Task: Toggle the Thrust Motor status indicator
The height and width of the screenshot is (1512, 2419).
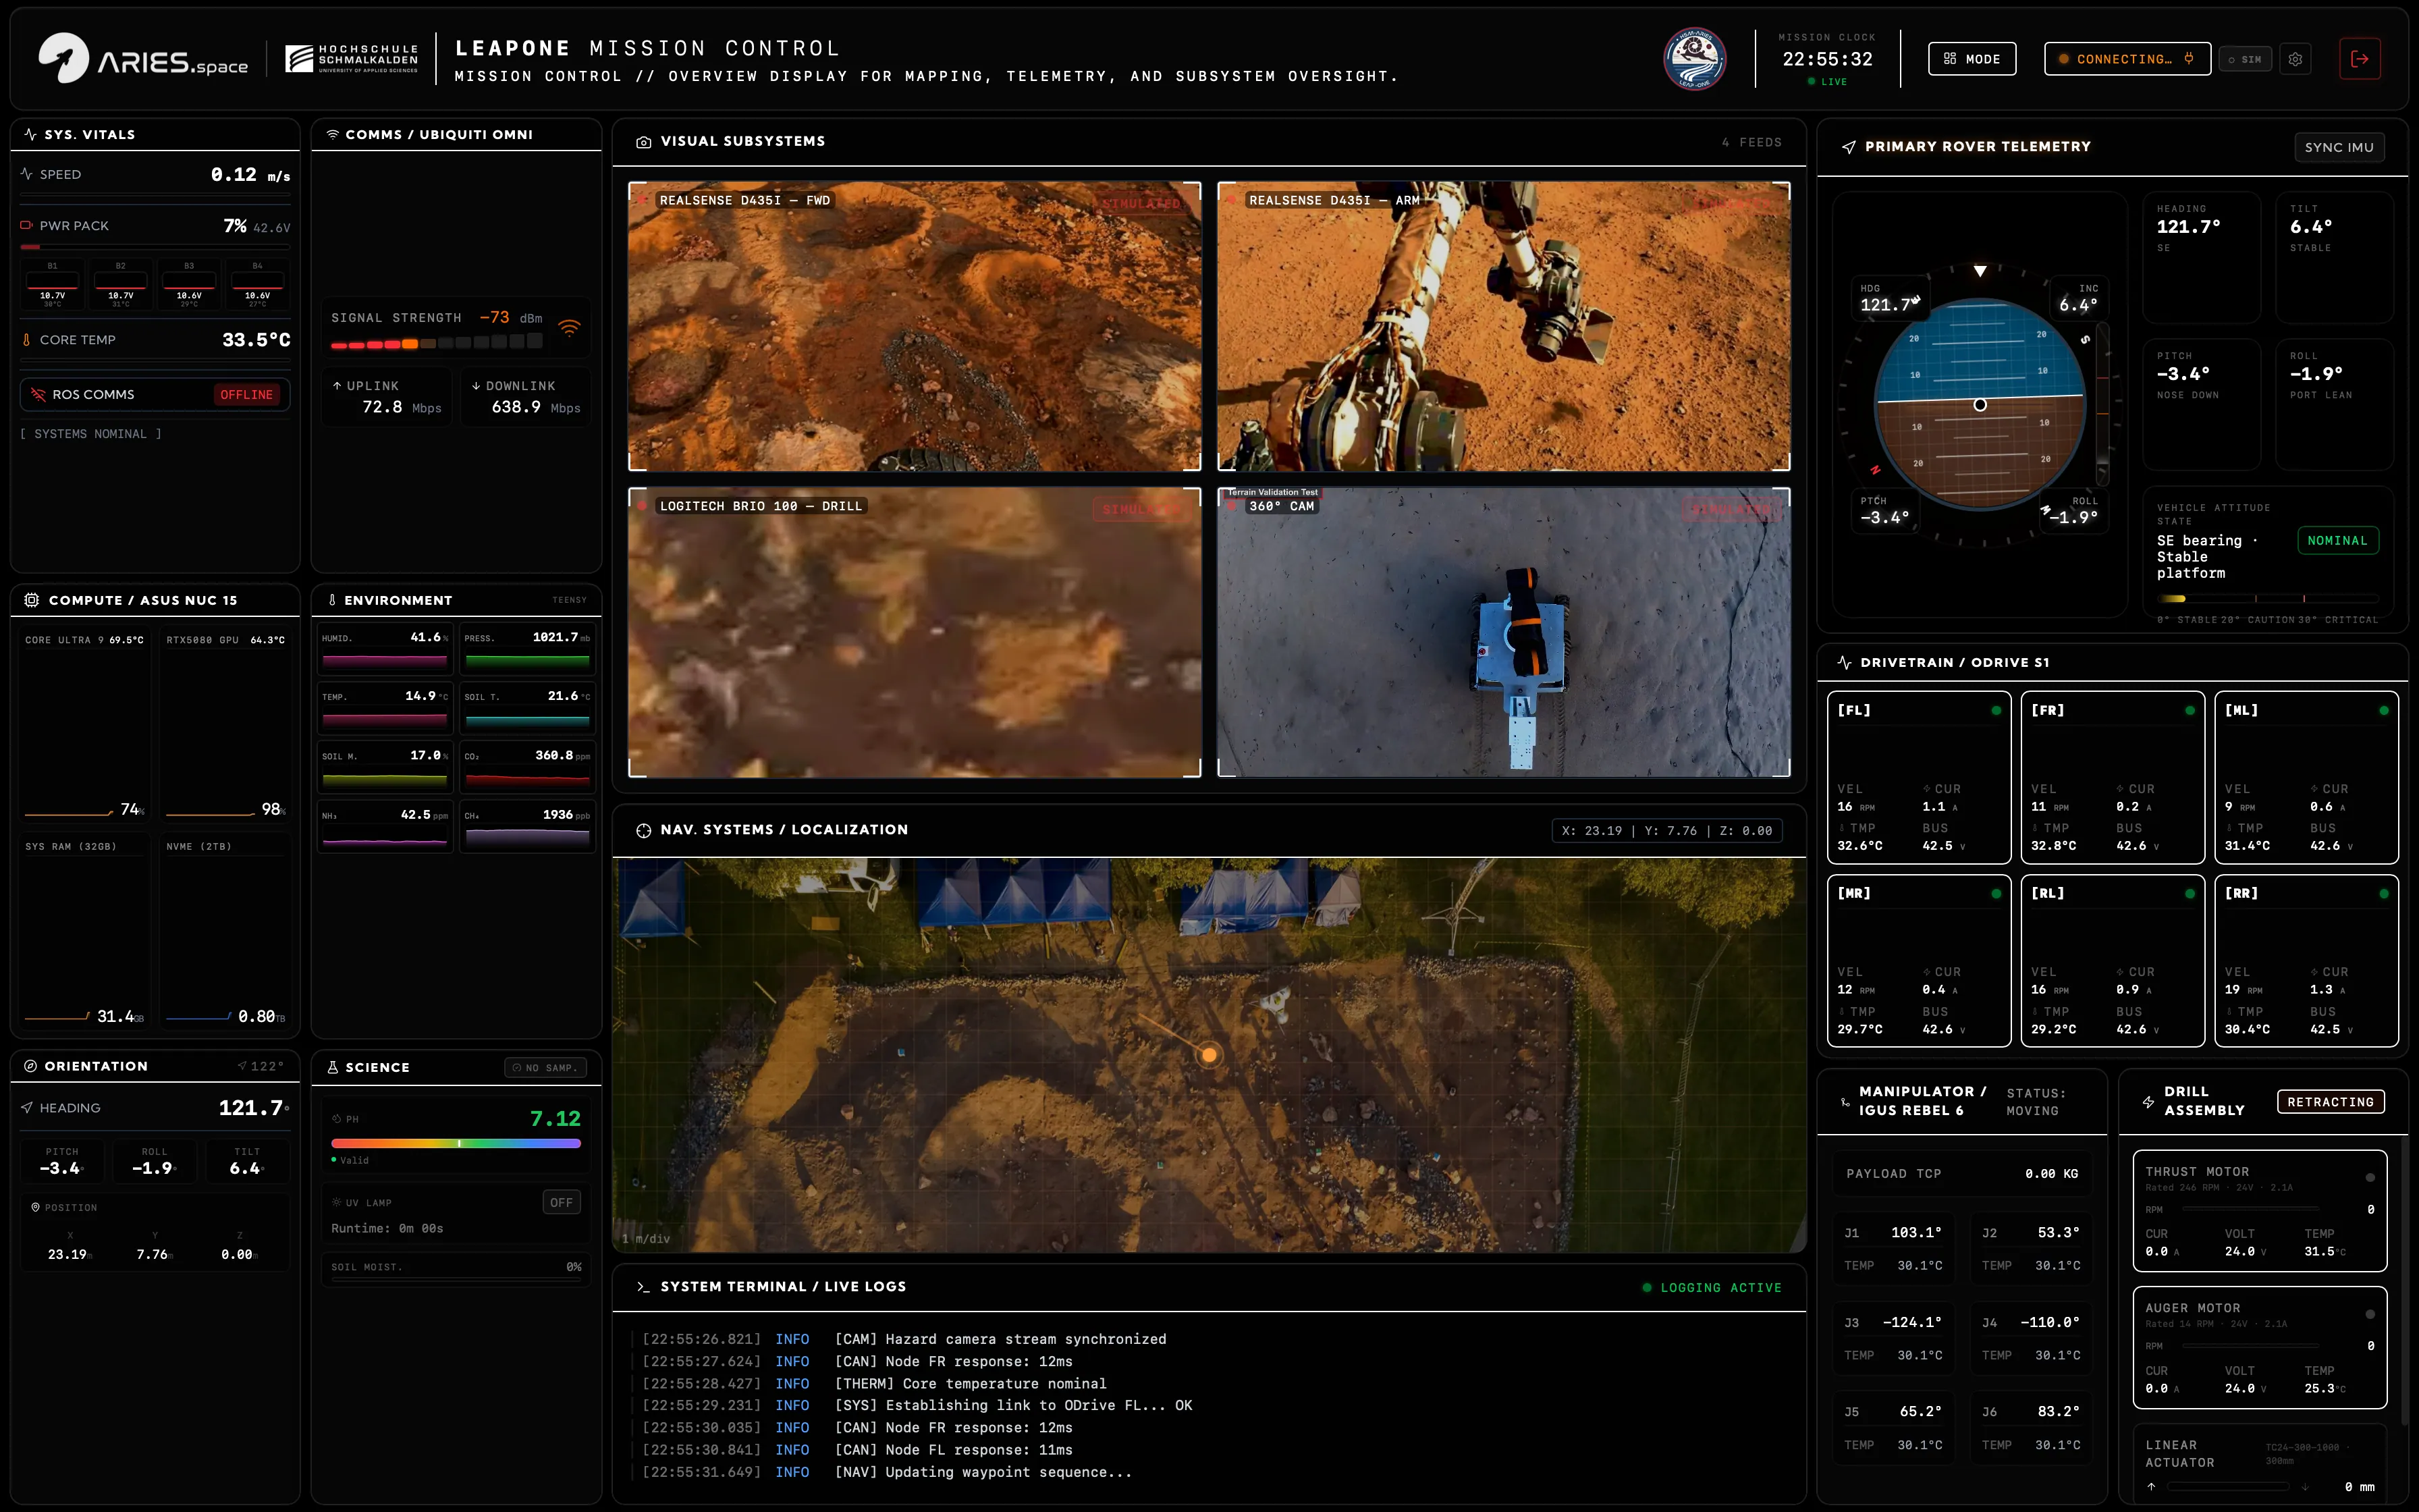Action: click(x=2370, y=1178)
